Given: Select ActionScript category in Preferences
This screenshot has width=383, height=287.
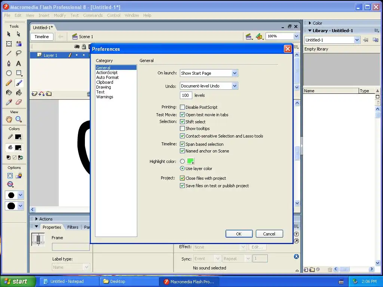Looking at the screenshot, I should point(107,72).
